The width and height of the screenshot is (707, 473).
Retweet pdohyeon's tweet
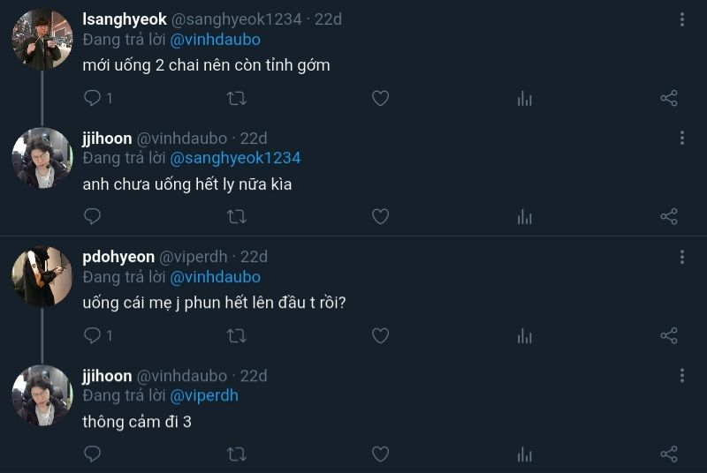click(x=236, y=335)
